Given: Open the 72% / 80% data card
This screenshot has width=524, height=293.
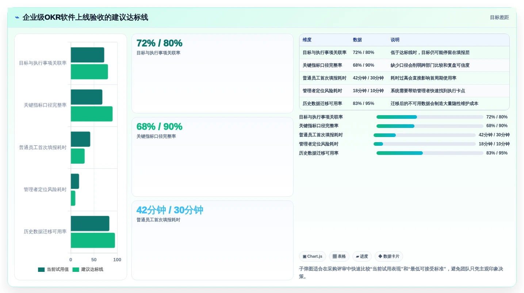Looking at the screenshot, I should (213, 74).
